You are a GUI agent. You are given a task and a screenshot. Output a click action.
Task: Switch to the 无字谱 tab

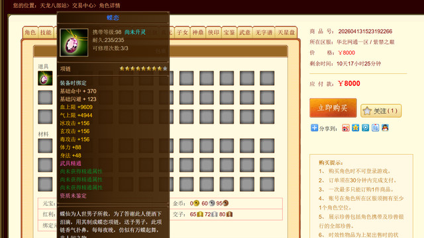point(264,32)
